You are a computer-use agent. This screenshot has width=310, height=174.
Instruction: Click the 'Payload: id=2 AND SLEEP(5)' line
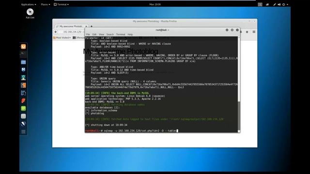coord(110,72)
